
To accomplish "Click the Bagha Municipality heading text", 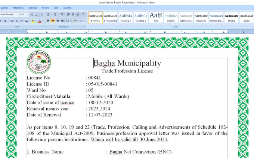I will tap(127, 63).
